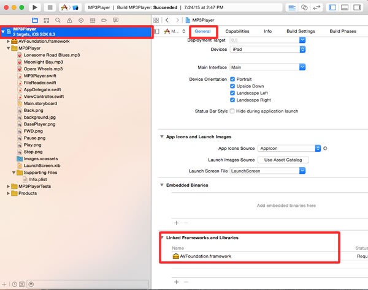Stop the running build
Viewport: 368px width, 290px height.
coord(50,7)
